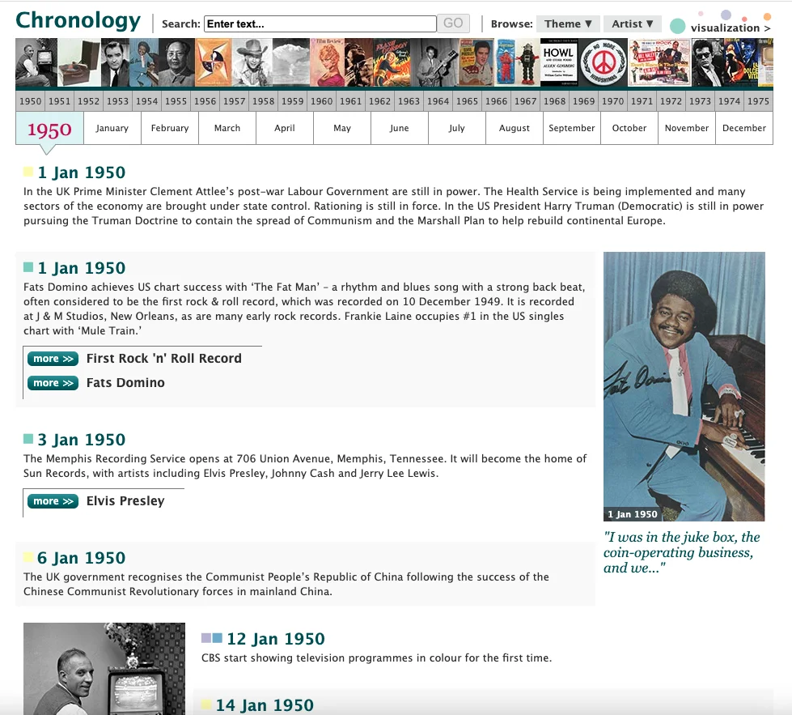792x715 pixels.
Task: Switch to the November tab
Action: point(687,128)
